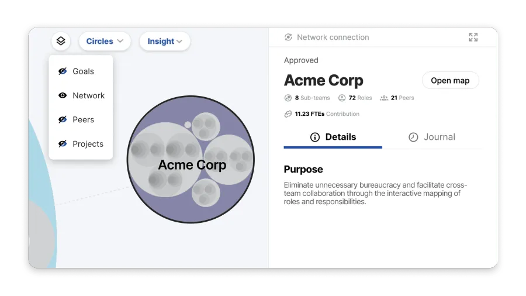Screen dimensions: 526x296
Task: Switch to the Journal tab
Action: (432, 137)
